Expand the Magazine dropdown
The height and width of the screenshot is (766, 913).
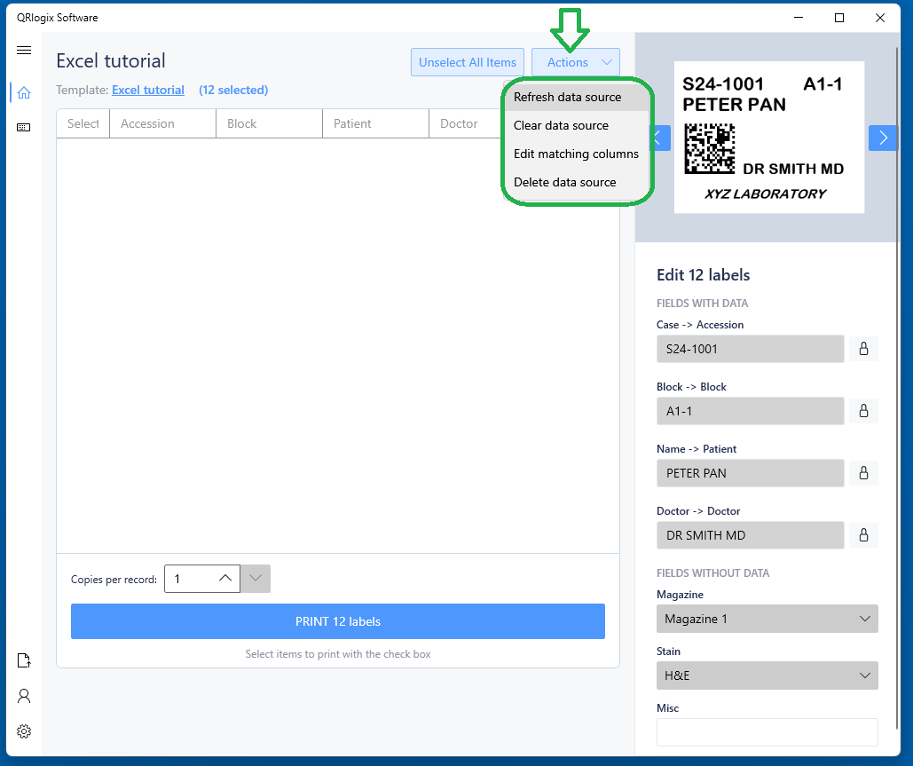tap(767, 619)
